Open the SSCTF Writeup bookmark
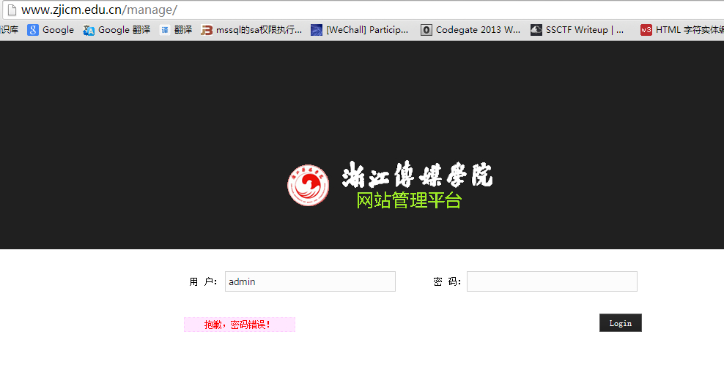This screenshot has width=724, height=375. pyautogui.click(x=585, y=30)
